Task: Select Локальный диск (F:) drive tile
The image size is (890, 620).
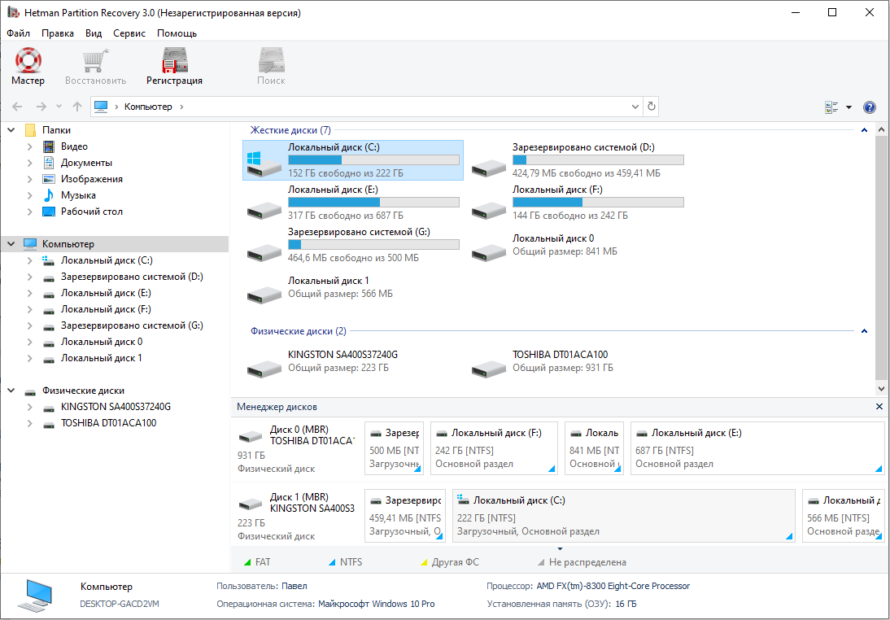Action: point(578,203)
